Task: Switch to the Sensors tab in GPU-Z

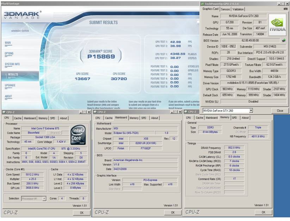Action: pos(226,9)
